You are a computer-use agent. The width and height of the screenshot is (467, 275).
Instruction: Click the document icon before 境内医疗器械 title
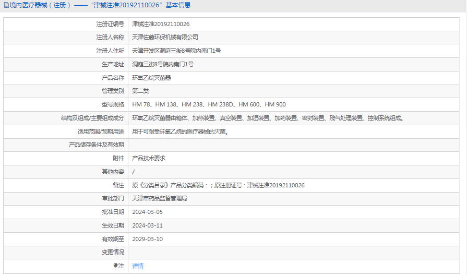(6, 5)
